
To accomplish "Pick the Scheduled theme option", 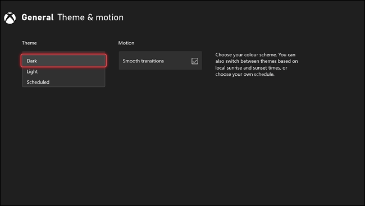I will tap(63, 82).
